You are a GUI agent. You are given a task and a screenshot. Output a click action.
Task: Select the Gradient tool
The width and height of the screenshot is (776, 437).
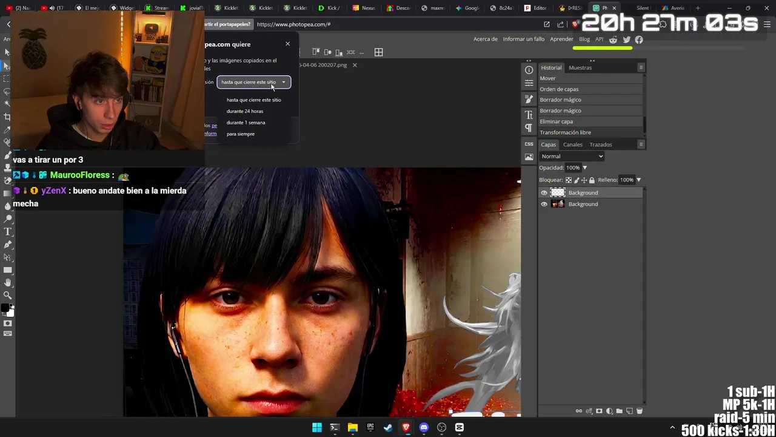pyautogui.click(x=7, y=193)
